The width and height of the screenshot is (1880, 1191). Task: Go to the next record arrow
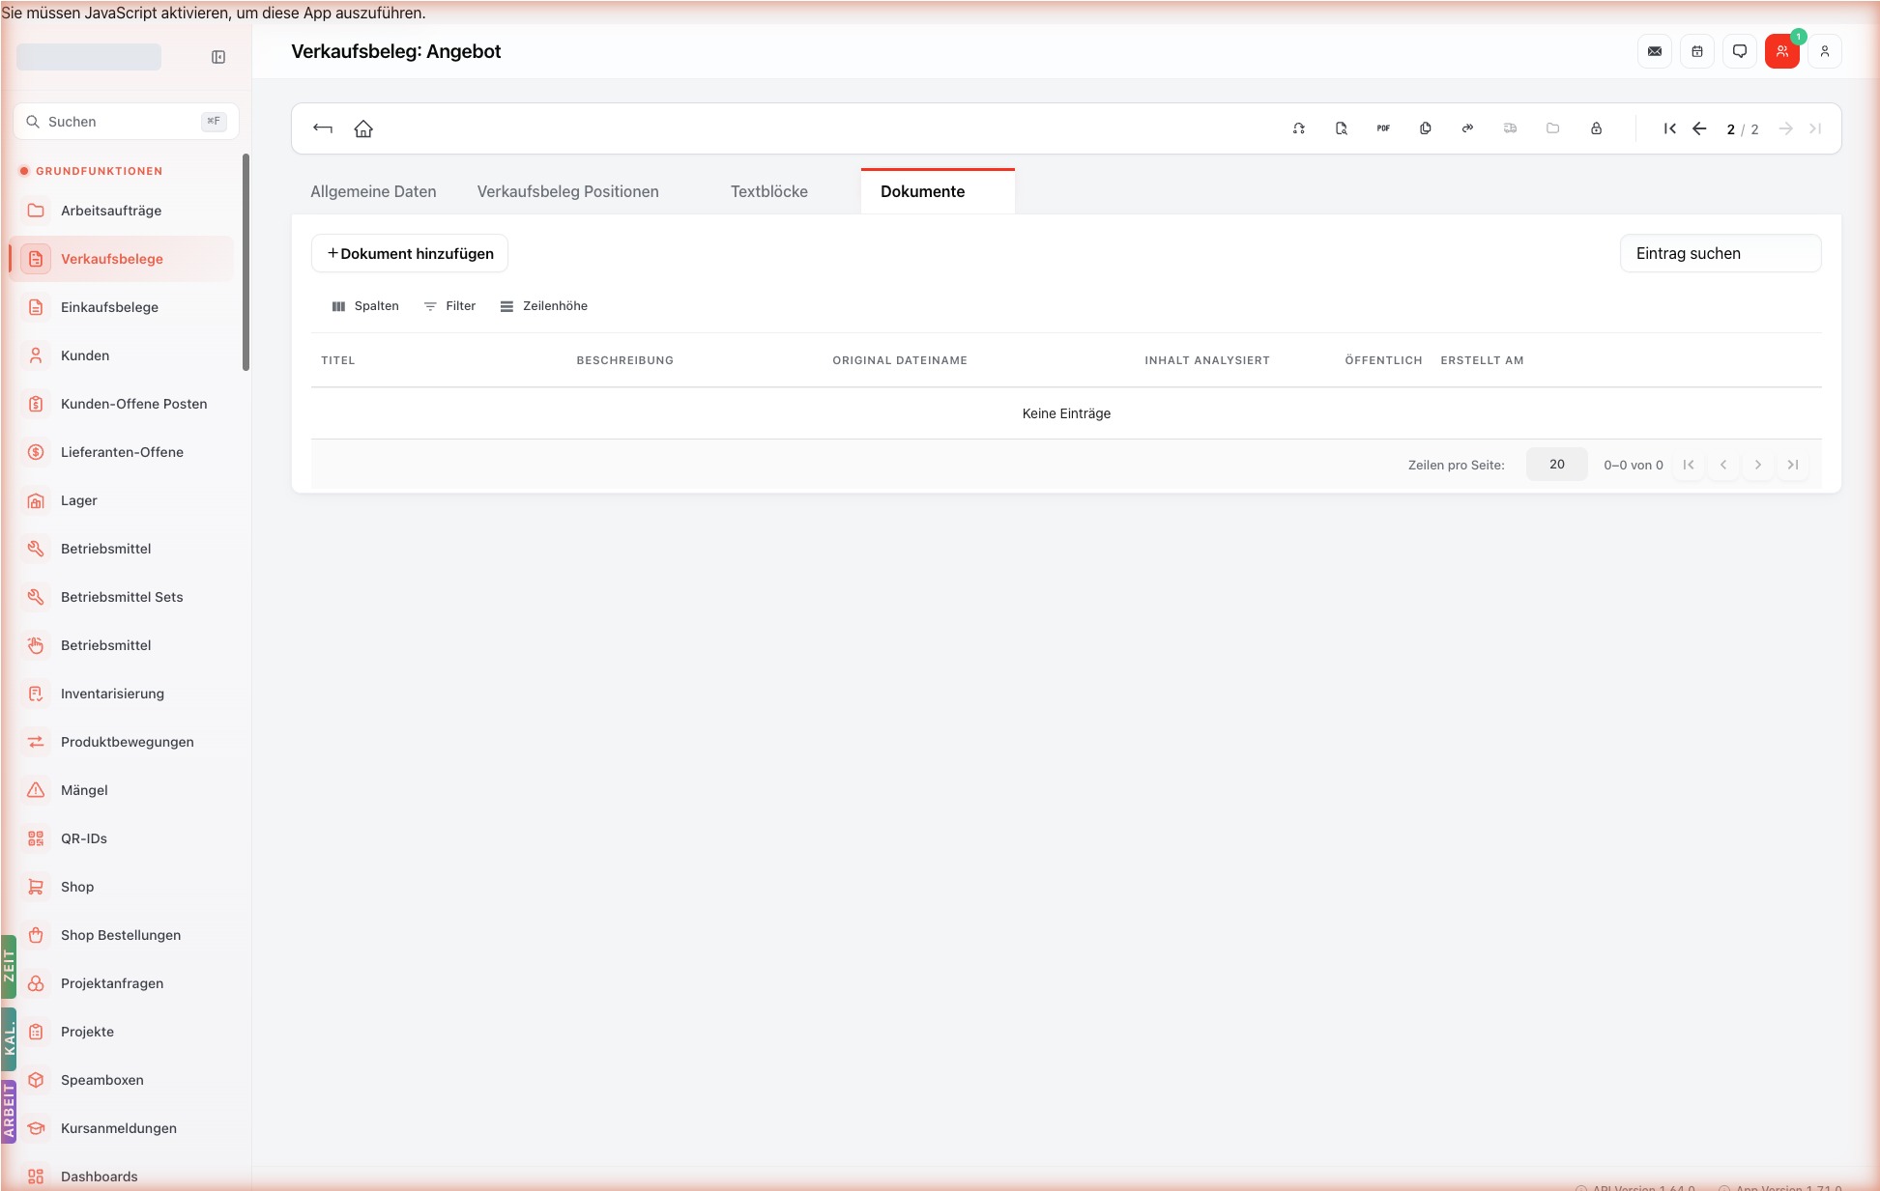tap(1786, 128)
